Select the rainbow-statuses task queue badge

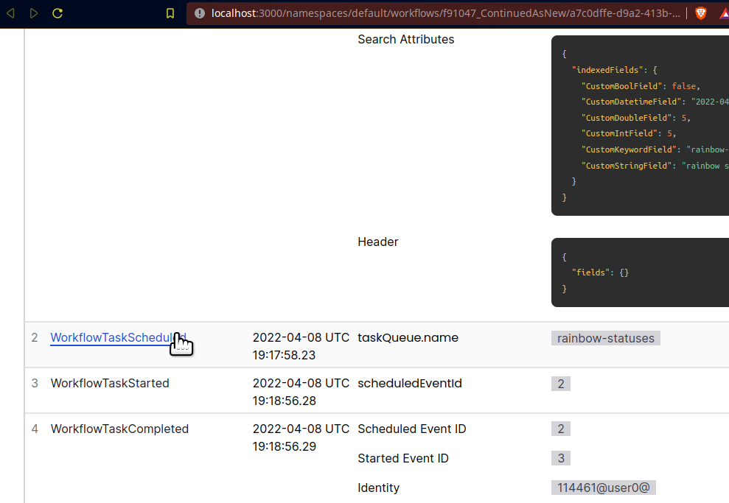tap(605, 338)
